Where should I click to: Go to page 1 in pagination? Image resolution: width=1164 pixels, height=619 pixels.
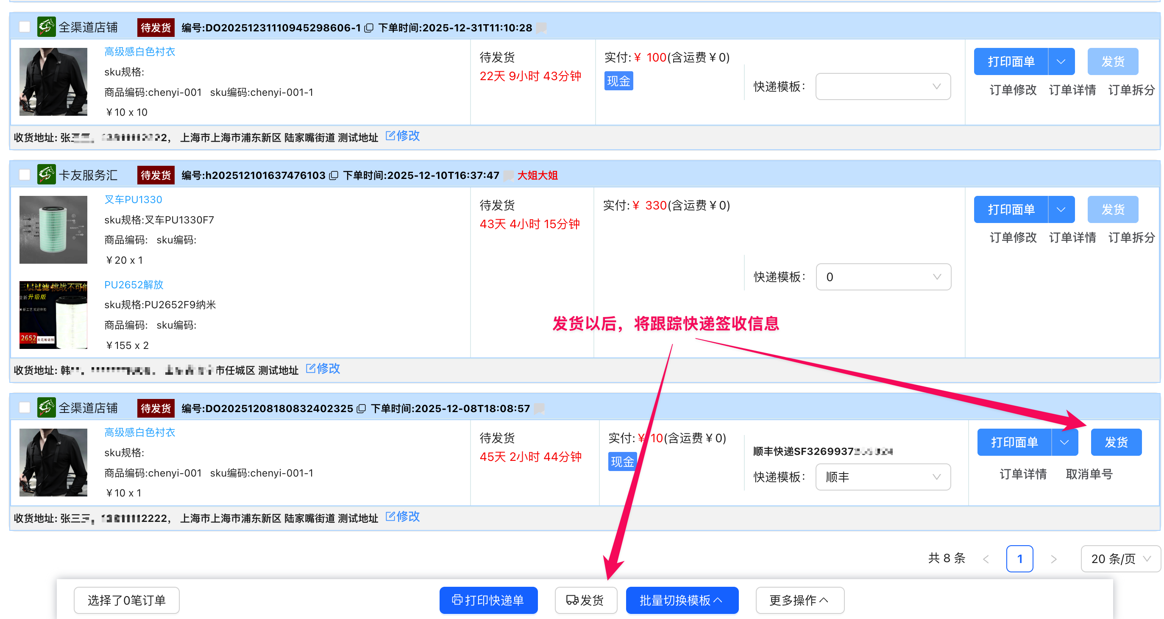coord(1019,559)
